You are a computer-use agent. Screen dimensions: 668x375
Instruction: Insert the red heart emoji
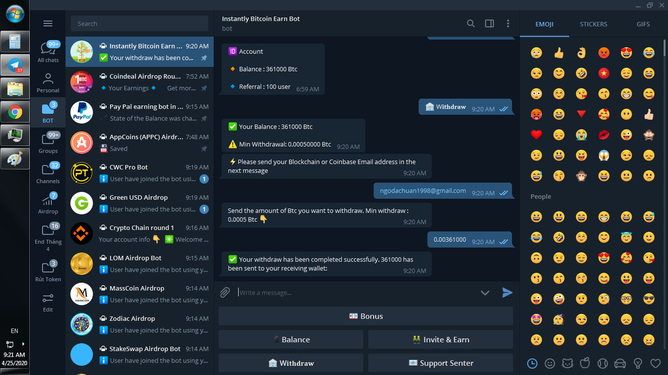pos(536,134)
